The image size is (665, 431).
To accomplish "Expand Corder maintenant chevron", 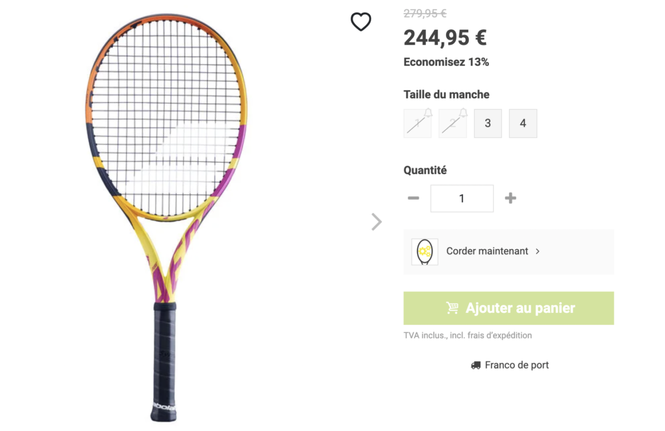I will pos(538,252).
